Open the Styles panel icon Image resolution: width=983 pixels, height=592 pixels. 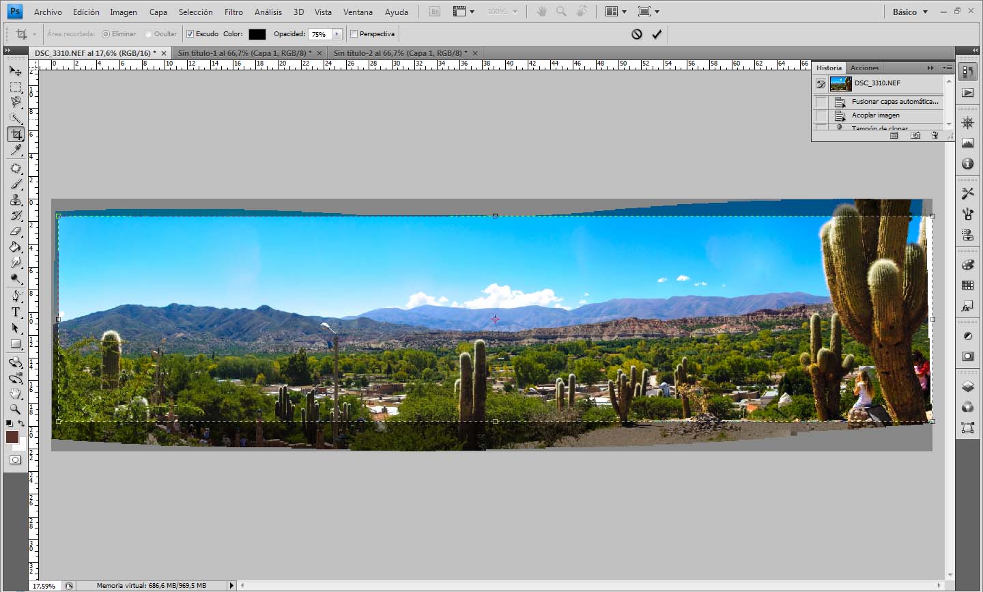(x=967, y=307)
